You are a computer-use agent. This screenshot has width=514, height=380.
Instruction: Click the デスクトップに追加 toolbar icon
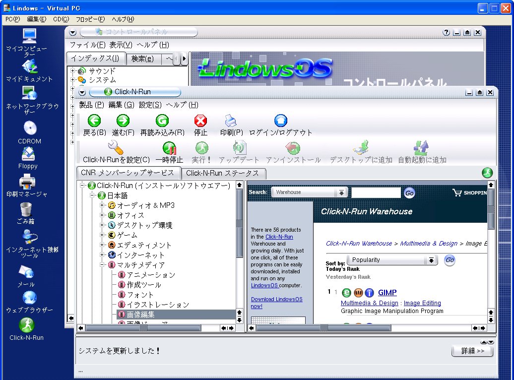(361, 147)
